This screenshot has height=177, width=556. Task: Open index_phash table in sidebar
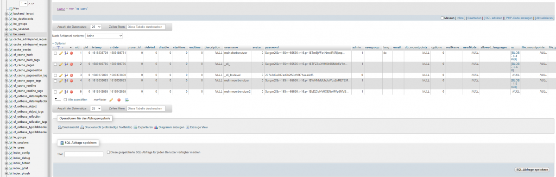click(x=22, y=173)
